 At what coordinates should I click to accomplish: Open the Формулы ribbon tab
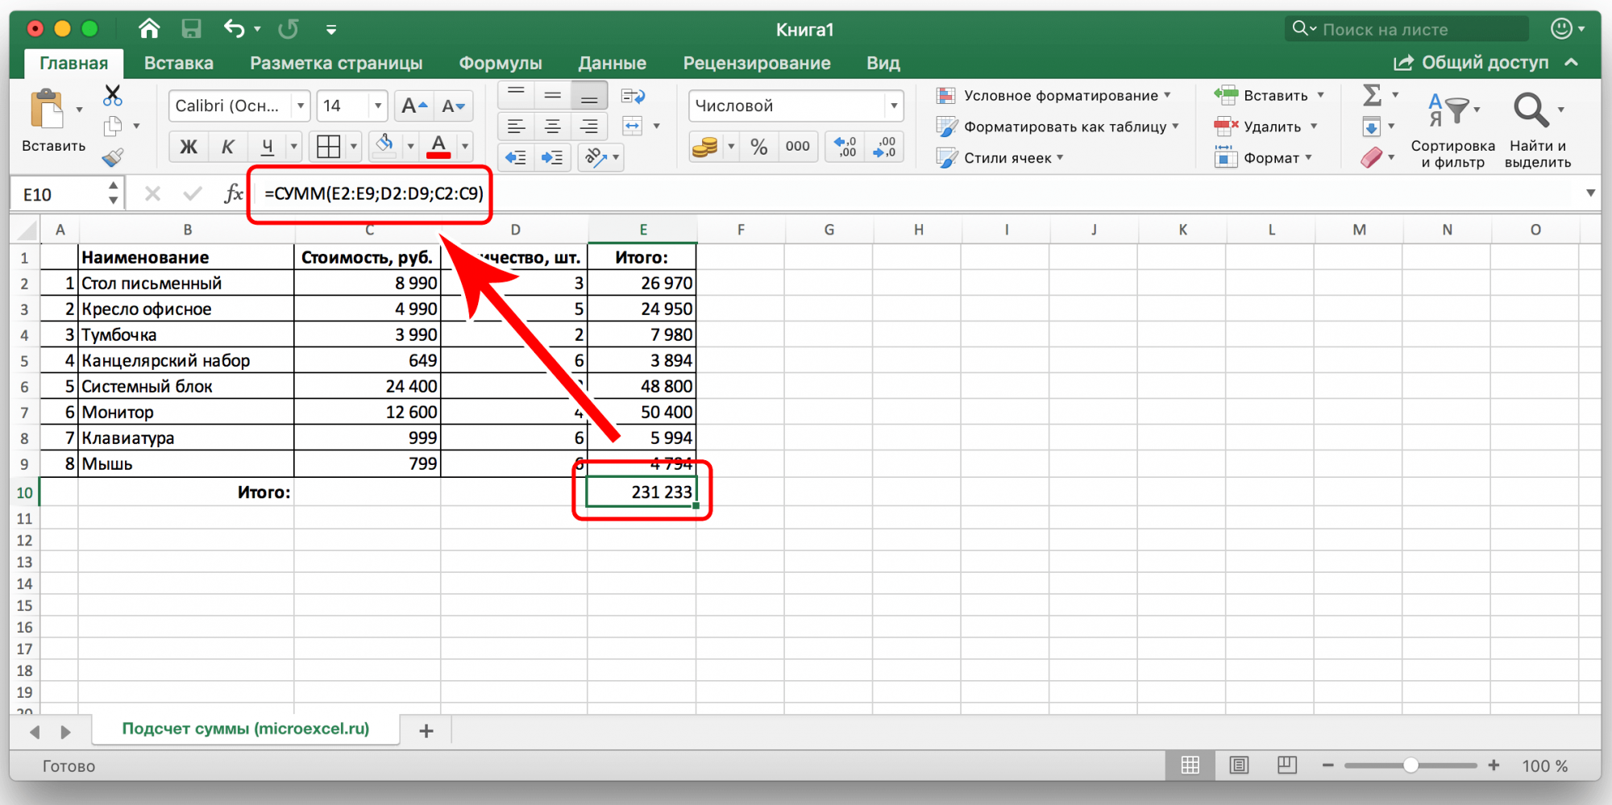pyautogui.click(x=501, y=63)
